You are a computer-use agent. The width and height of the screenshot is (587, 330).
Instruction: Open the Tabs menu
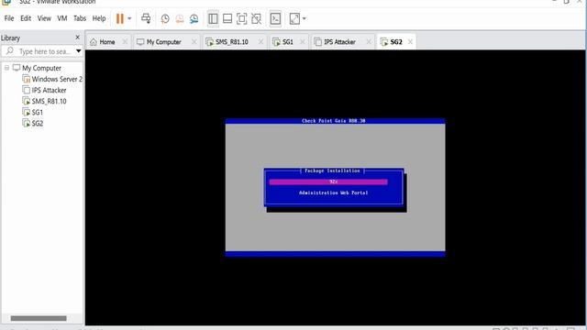(x=80, y=18)
